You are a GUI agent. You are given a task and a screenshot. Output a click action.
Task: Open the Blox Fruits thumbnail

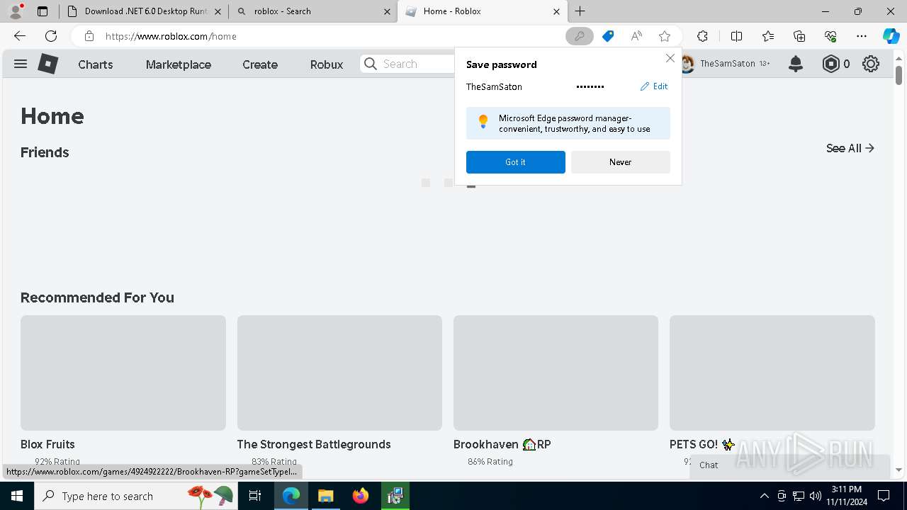123,373
